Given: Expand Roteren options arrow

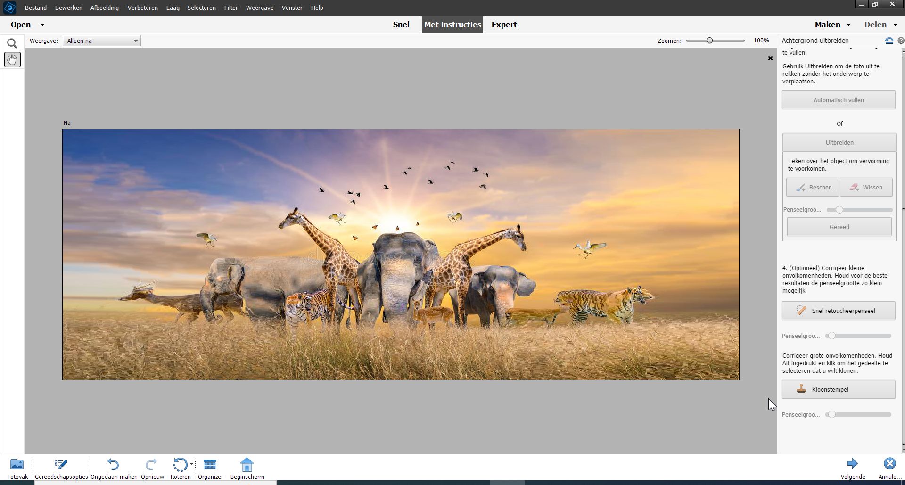Looking at the screenshot, I should (191, 465).
